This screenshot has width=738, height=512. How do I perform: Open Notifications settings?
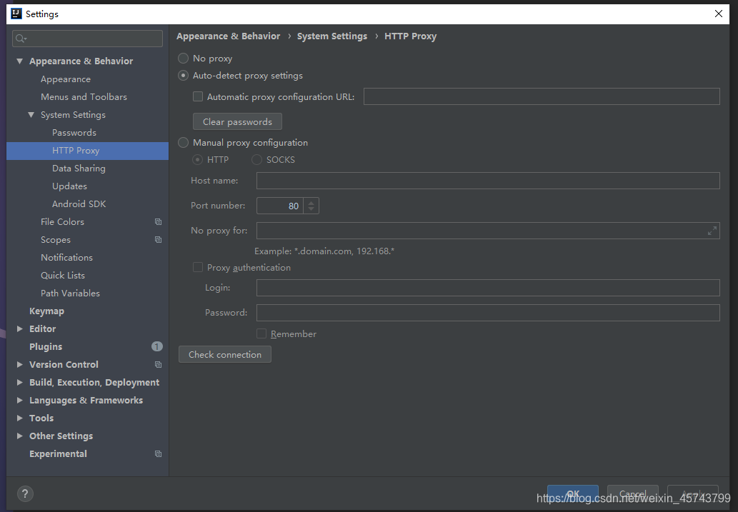(x=66, y=257)
